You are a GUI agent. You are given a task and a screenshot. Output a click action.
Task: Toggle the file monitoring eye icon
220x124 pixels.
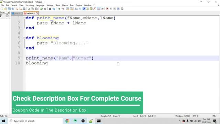click(x=102, y=9)
